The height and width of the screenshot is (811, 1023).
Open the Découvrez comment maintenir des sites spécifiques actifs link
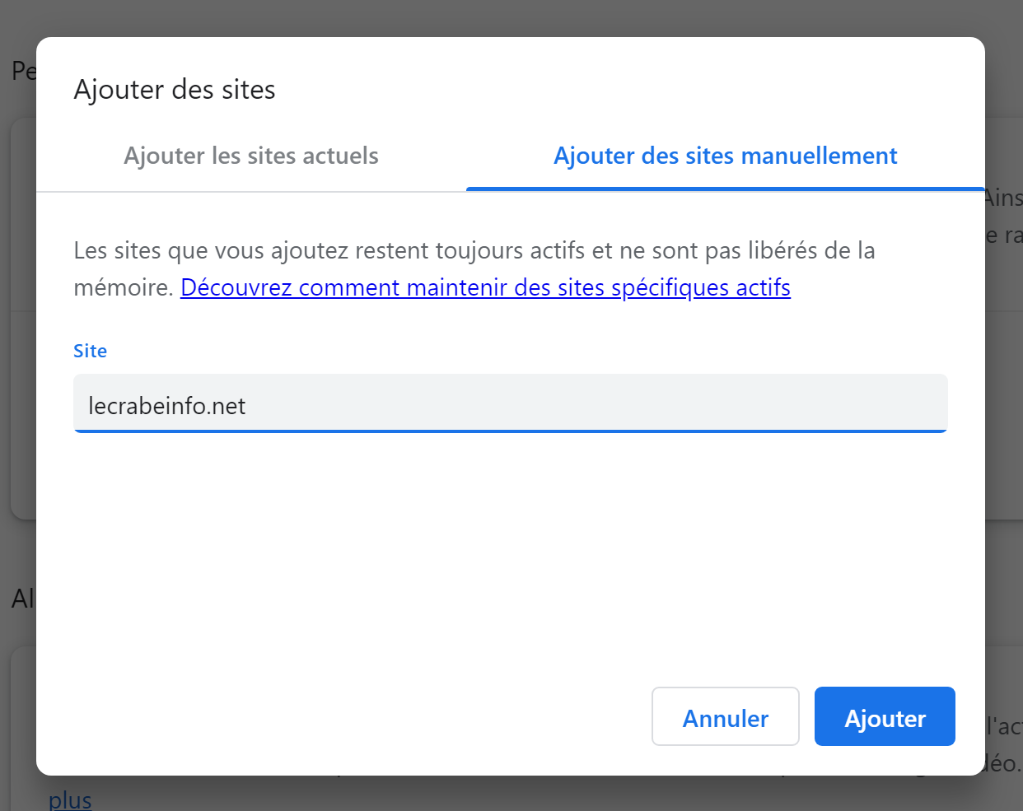(485, 287)
